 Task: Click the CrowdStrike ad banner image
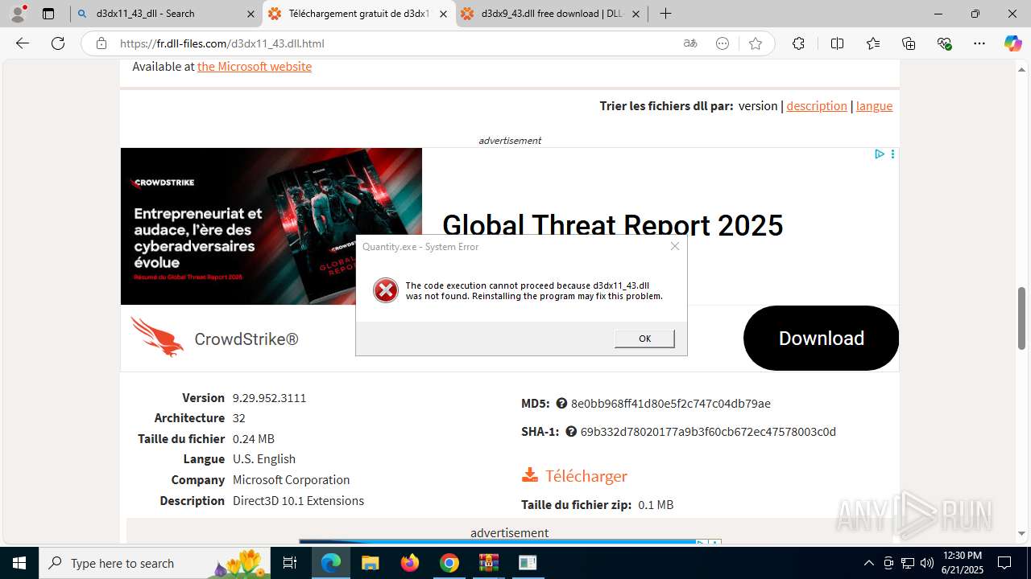(271, 226)
